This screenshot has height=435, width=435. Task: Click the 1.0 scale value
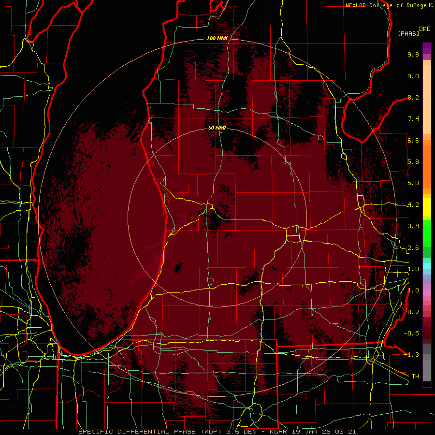tap(413, 291)
